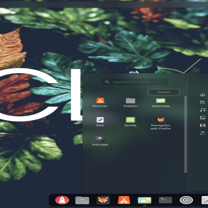Open the Videos folder sidebar icon
This screenshot has height=208, width=208.
(x=203, y=125)
